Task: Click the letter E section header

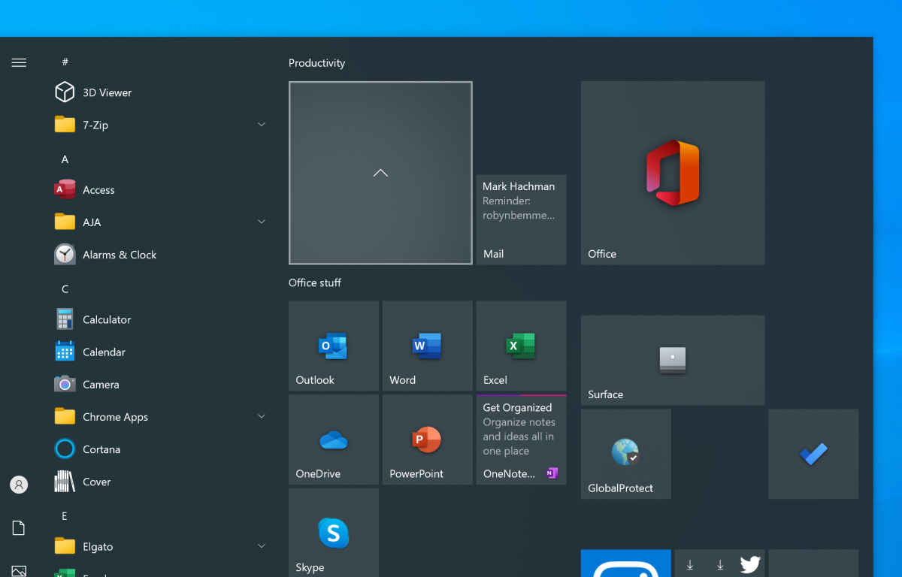Action: click(65, 516)
